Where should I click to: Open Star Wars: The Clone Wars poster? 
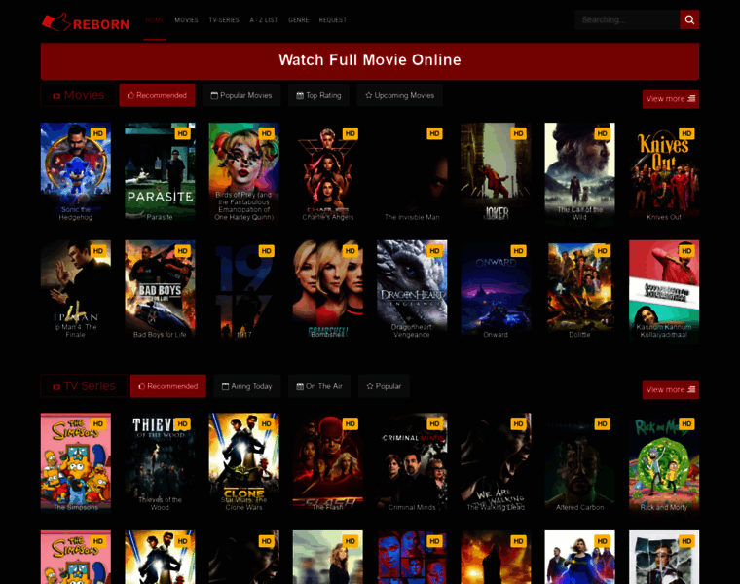pyautogui.click(x=244, y=463)
